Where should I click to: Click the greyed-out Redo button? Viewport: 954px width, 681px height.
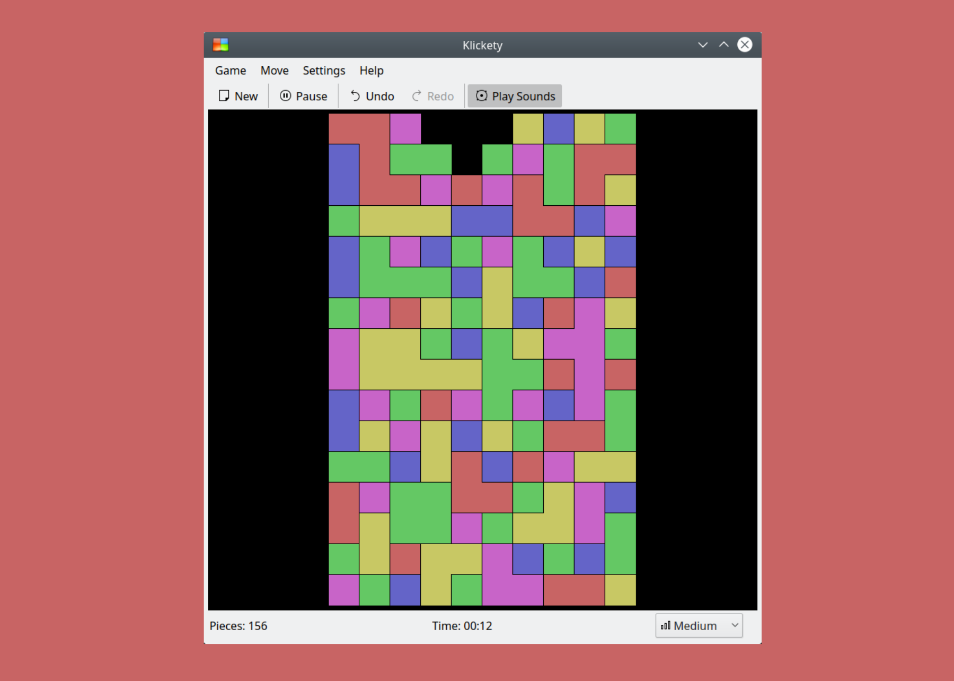tap(433, 96)
